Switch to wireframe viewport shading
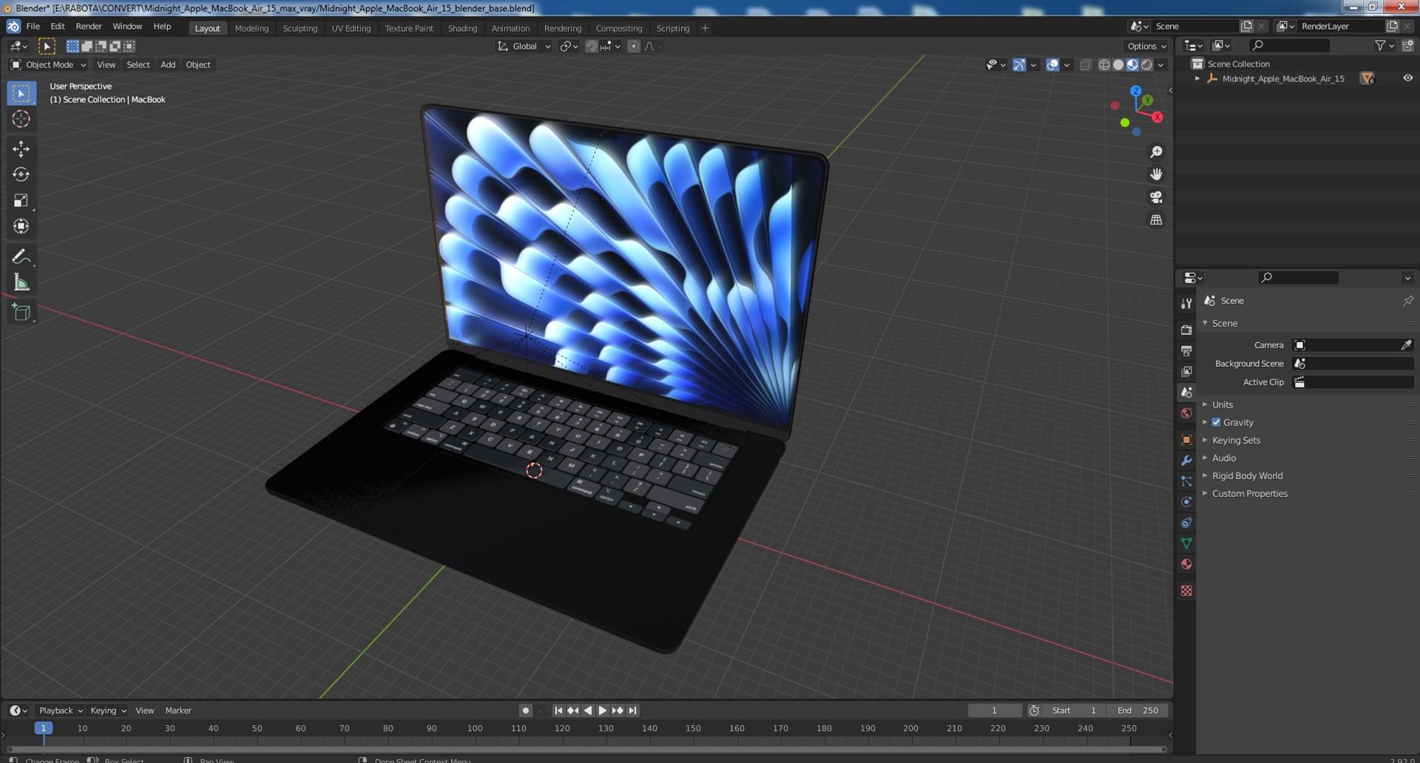1420x763 pixels. click(x=1104, y=65)
